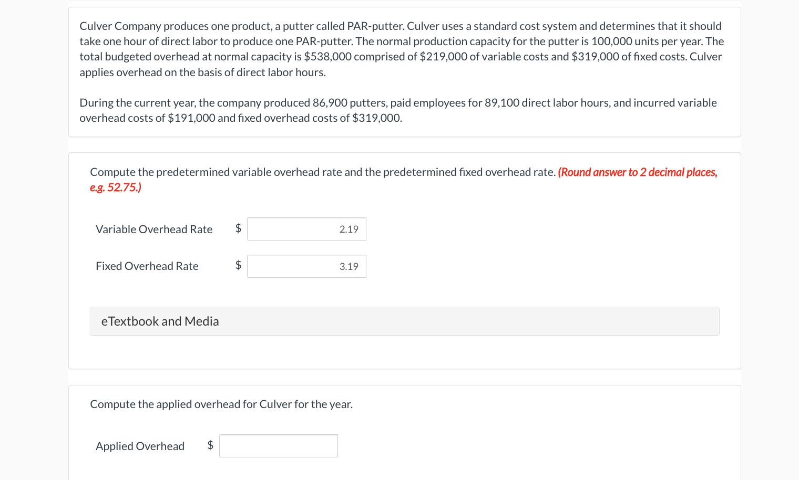Screen dimensions: 799x480
Task: Click the Fixed Overhead Rate input field
Action: point(306,266)
